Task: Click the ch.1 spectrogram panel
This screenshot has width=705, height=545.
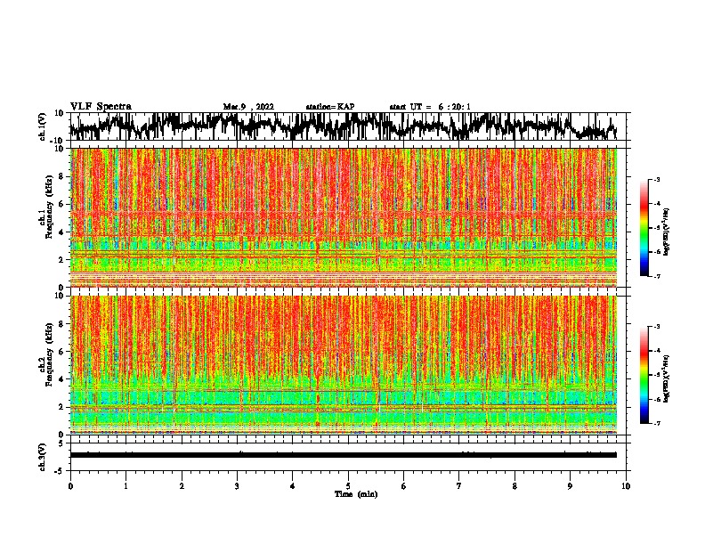Action: click(x=344, y=217)
